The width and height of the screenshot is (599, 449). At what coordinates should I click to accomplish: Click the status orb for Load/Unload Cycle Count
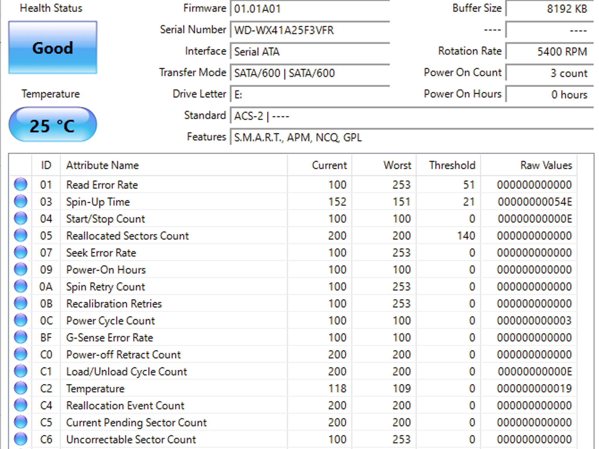21,371
